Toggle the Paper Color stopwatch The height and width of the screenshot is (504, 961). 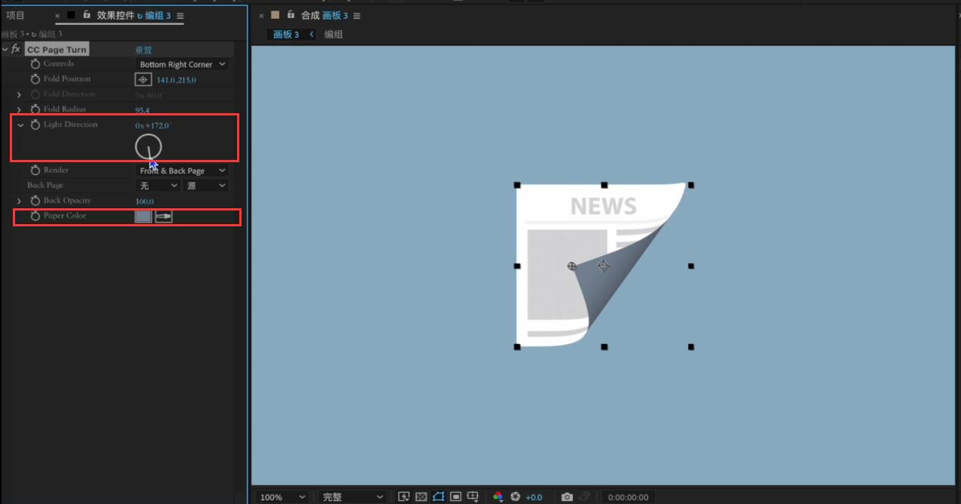pos(35,216)
